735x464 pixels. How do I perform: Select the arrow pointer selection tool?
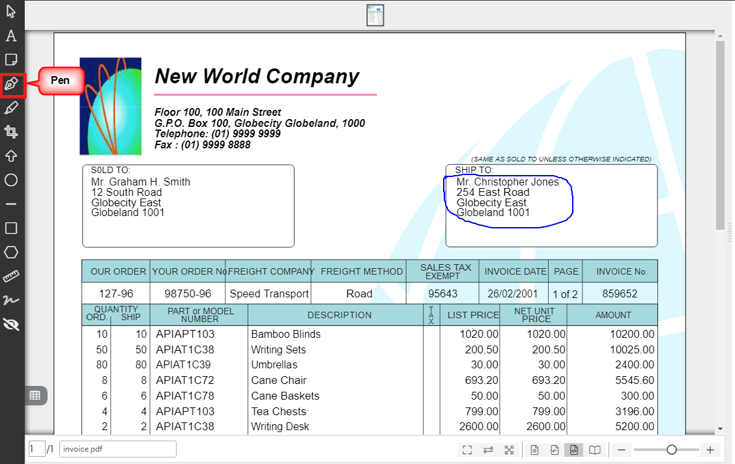click(x=11, y=11)
